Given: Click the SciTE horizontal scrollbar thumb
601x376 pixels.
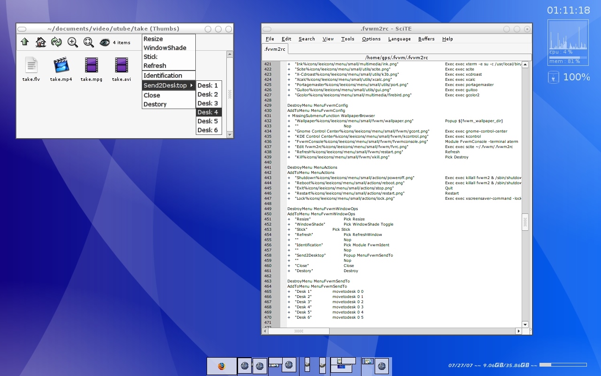Looking at the screenshot, I should [299, 331].
